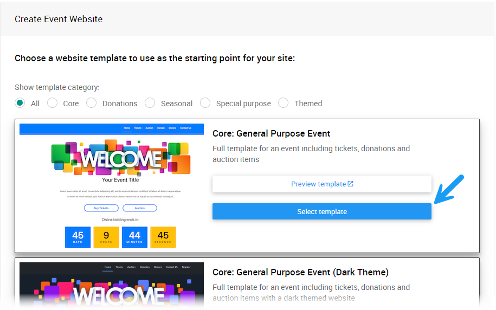Click the 45 Days countdown tile

(78, 237)
